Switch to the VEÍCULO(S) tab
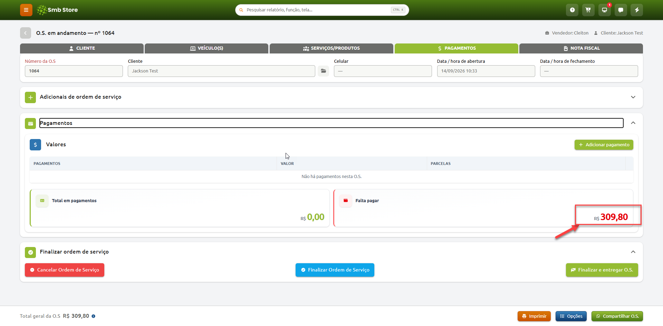 [206, 48]
